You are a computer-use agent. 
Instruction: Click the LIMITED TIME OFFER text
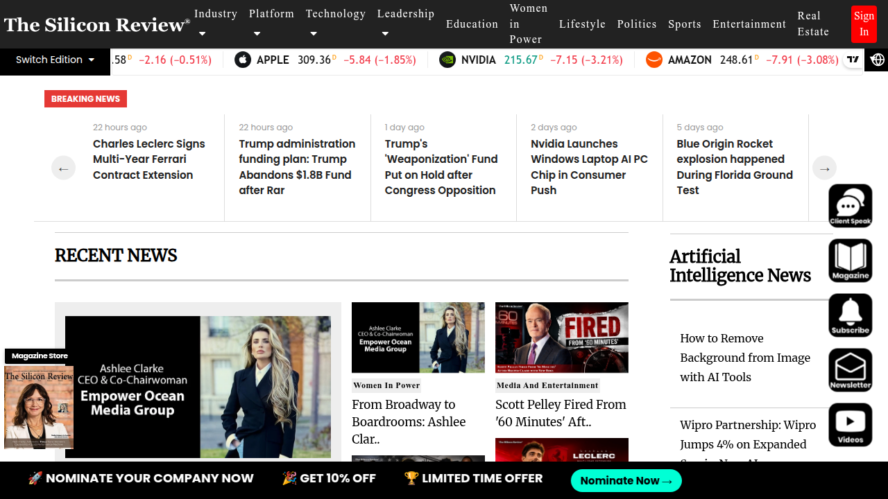coord(473,478)
